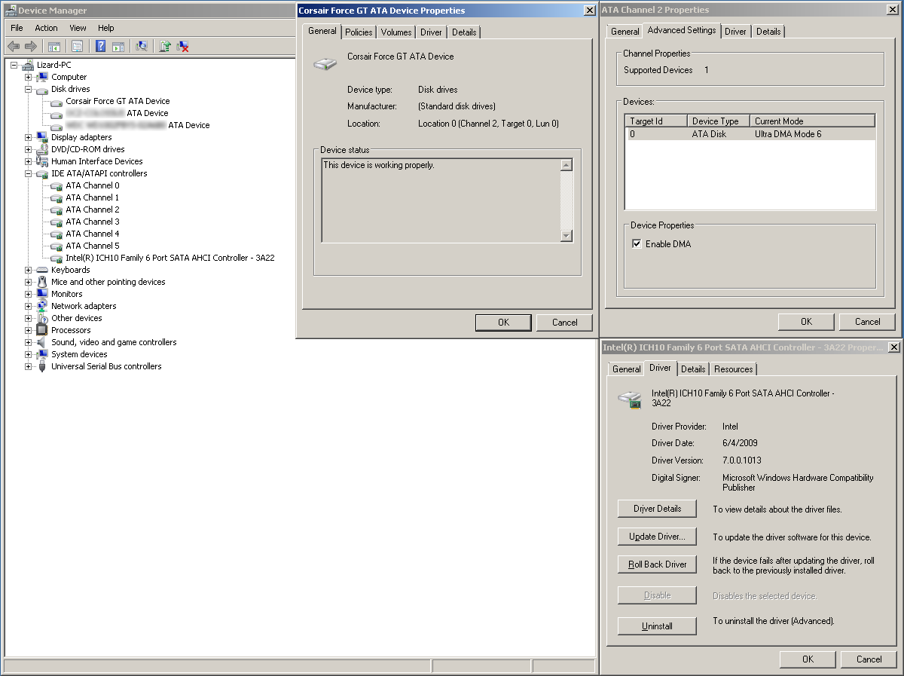904x676 pixels.
Task: Click the Processors category icon
Action: point(42,330)
